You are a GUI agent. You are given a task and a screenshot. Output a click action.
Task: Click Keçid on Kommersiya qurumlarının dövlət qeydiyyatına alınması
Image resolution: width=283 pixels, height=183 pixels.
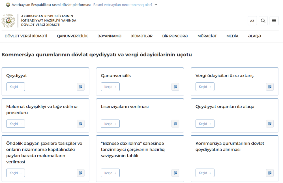pyautogui.click(x=205, y=173)
